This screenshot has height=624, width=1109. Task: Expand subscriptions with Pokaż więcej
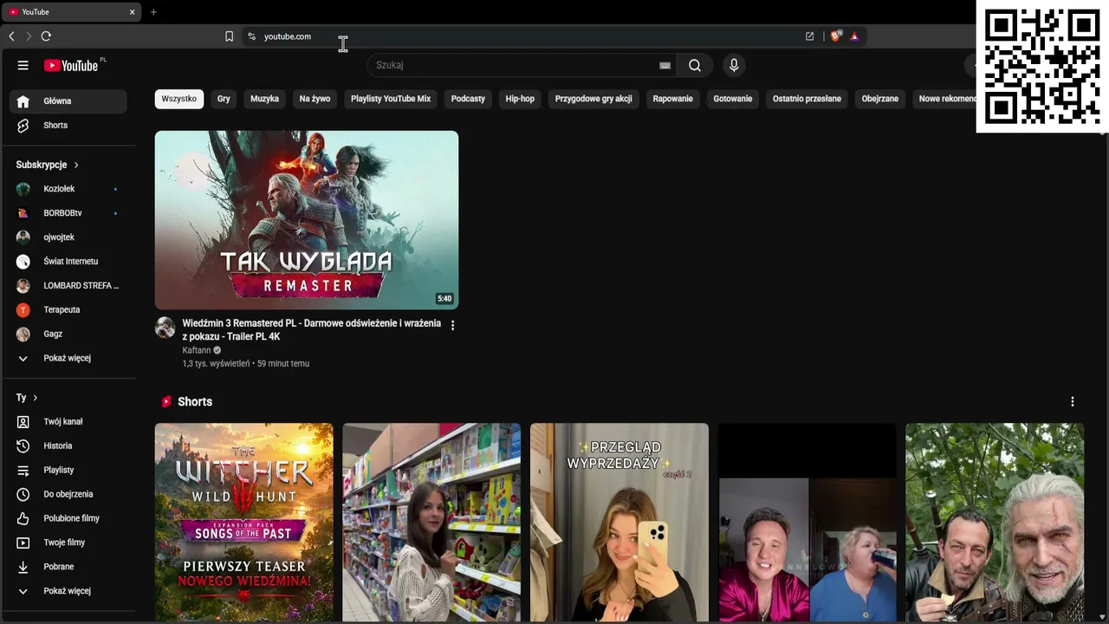click(68, 359)
